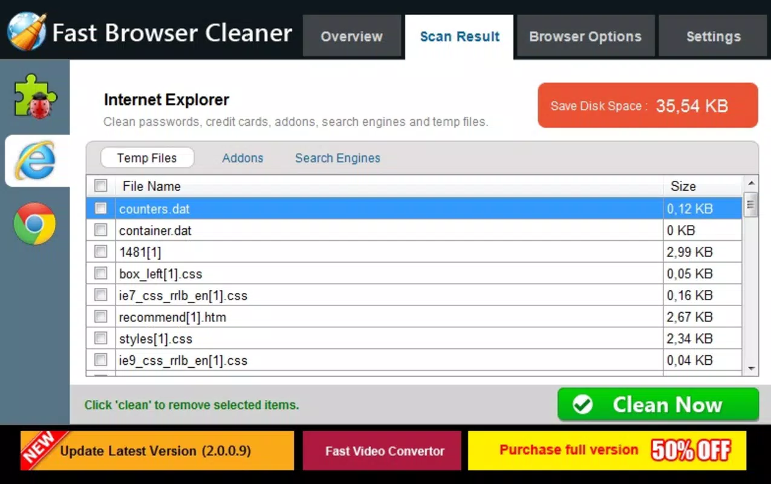
Task: Open the Scan Result tab
Action: pos(460,36)
